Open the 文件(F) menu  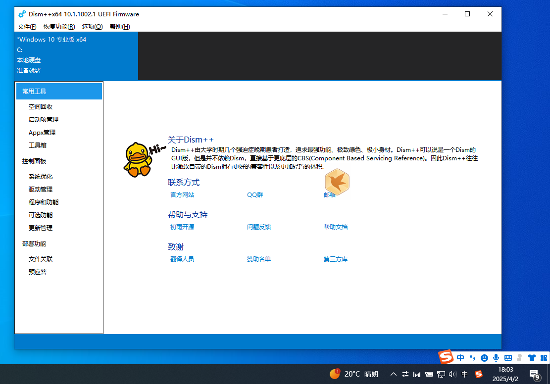click(x=27, y=27)
